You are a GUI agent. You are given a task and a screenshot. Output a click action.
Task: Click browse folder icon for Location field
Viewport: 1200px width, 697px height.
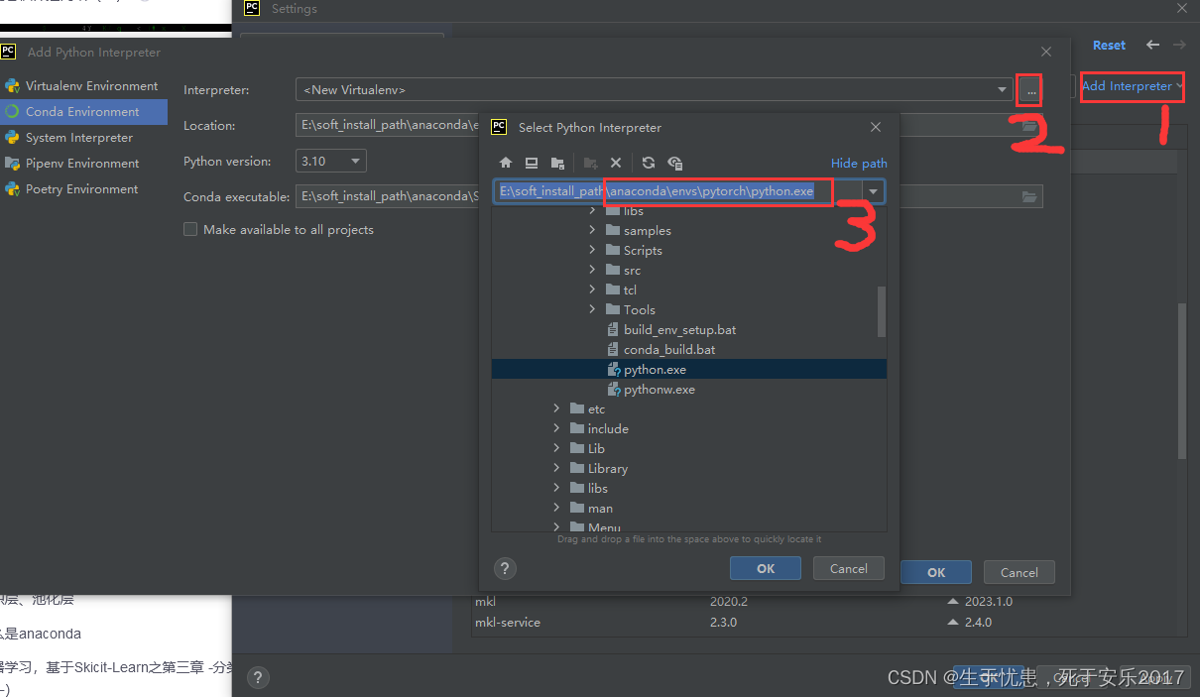tap(1029, 126)
